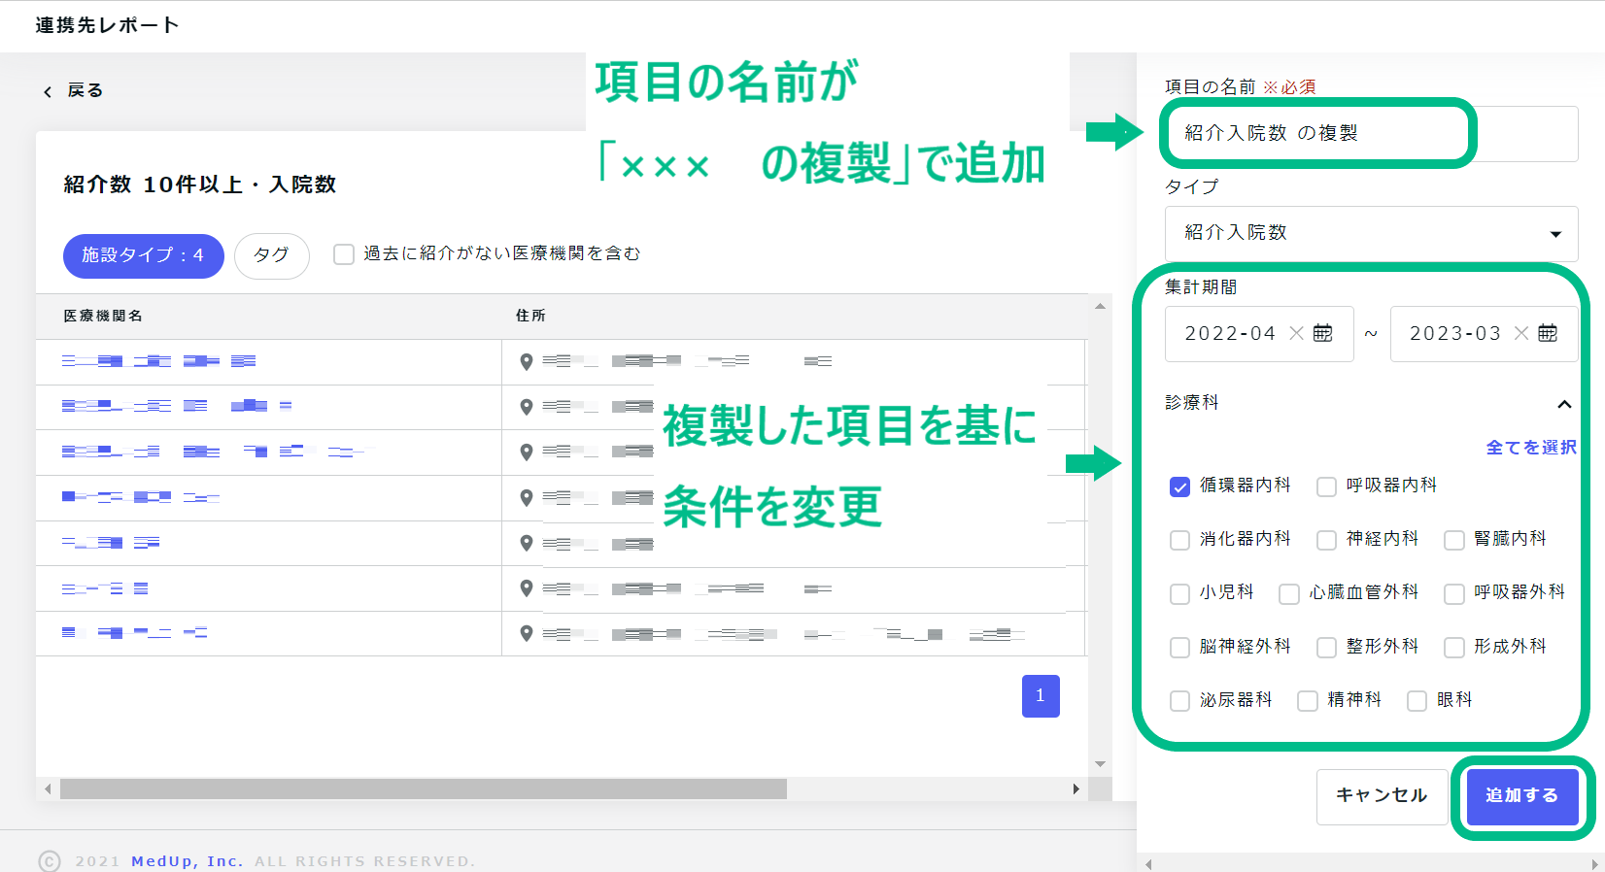Image resolution: width=1605 pixels, height=872 pixels.
Task: Check the 神経内科 checkbox
Action: [1326, 540]
